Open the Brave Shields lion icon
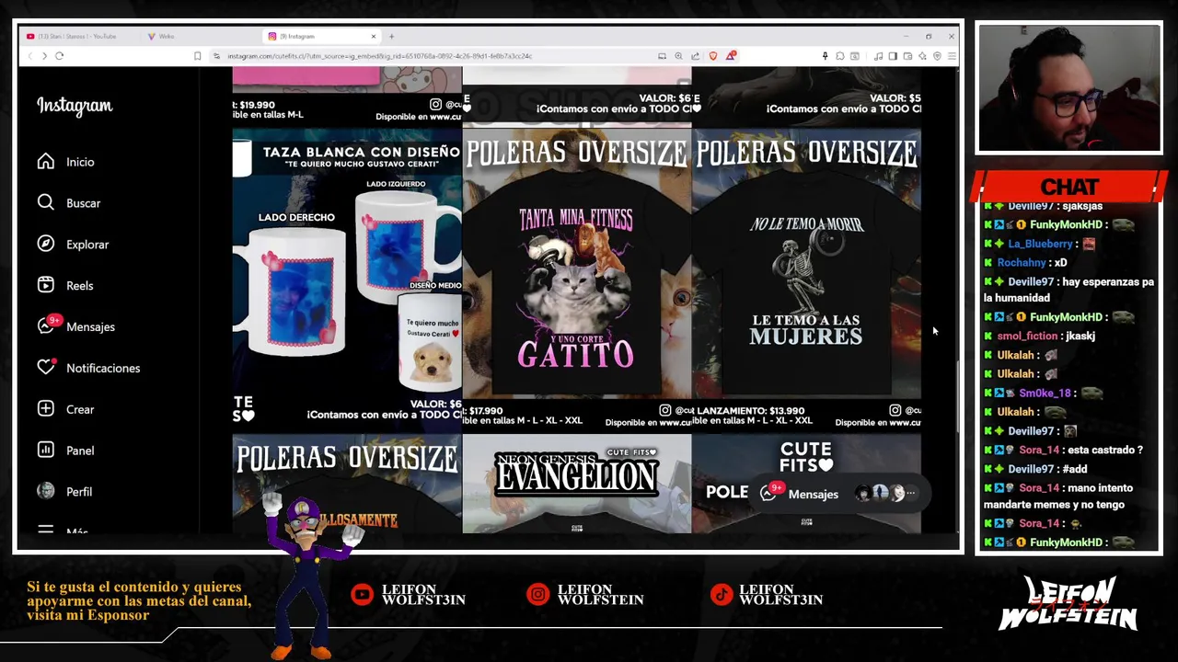 point(712,56)
